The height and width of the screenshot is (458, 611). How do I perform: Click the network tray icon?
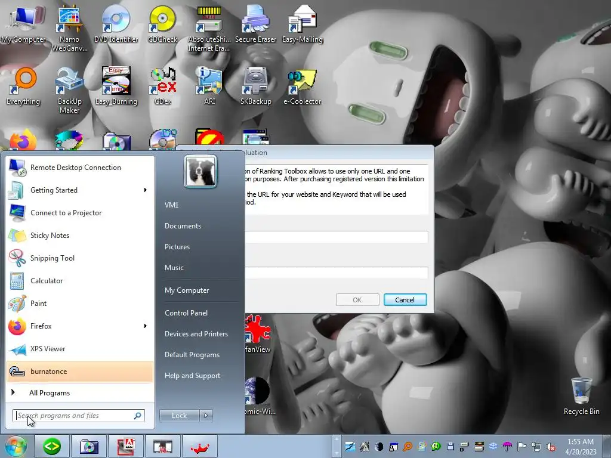tap(536, 447)
